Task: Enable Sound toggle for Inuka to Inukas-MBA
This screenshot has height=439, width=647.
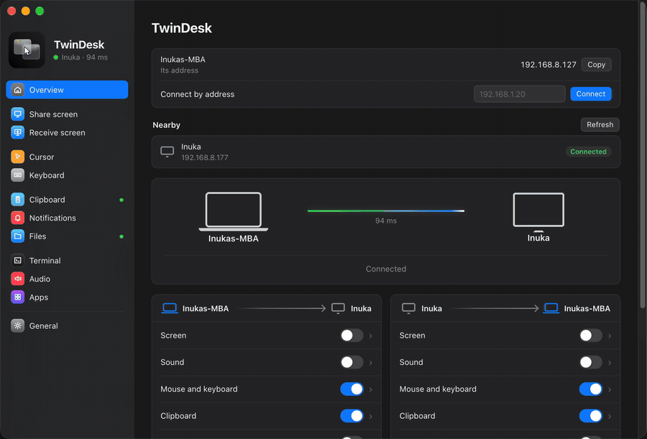Action: click(591, 362)
